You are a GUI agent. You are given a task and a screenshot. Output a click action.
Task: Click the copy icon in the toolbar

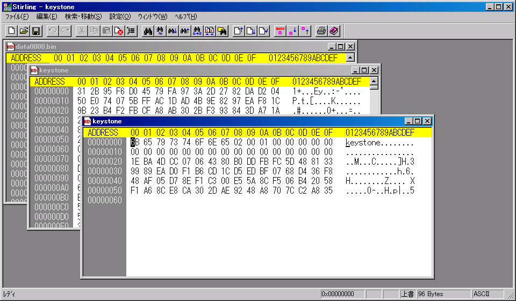click(95, 31)
